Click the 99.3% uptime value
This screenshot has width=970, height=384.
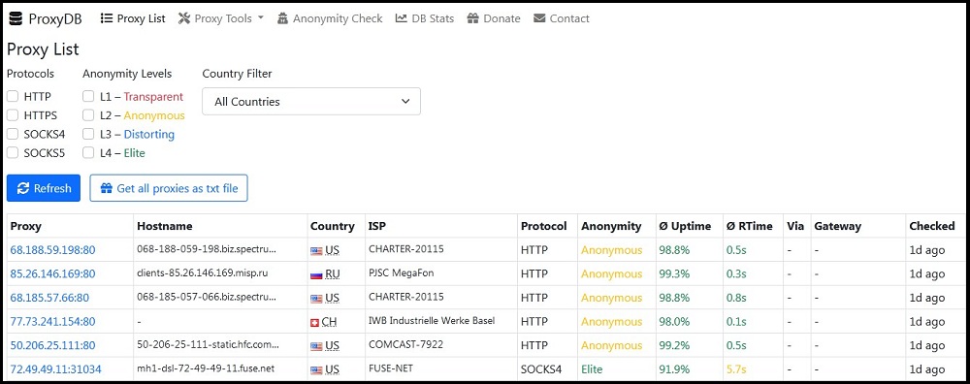point(674,274)
